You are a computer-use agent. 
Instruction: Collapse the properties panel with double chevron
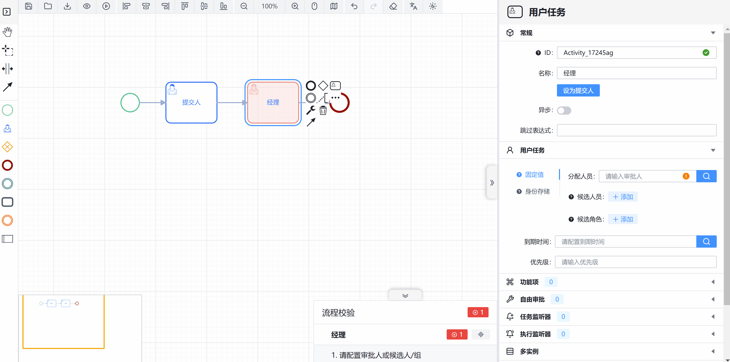click(492, 183)
